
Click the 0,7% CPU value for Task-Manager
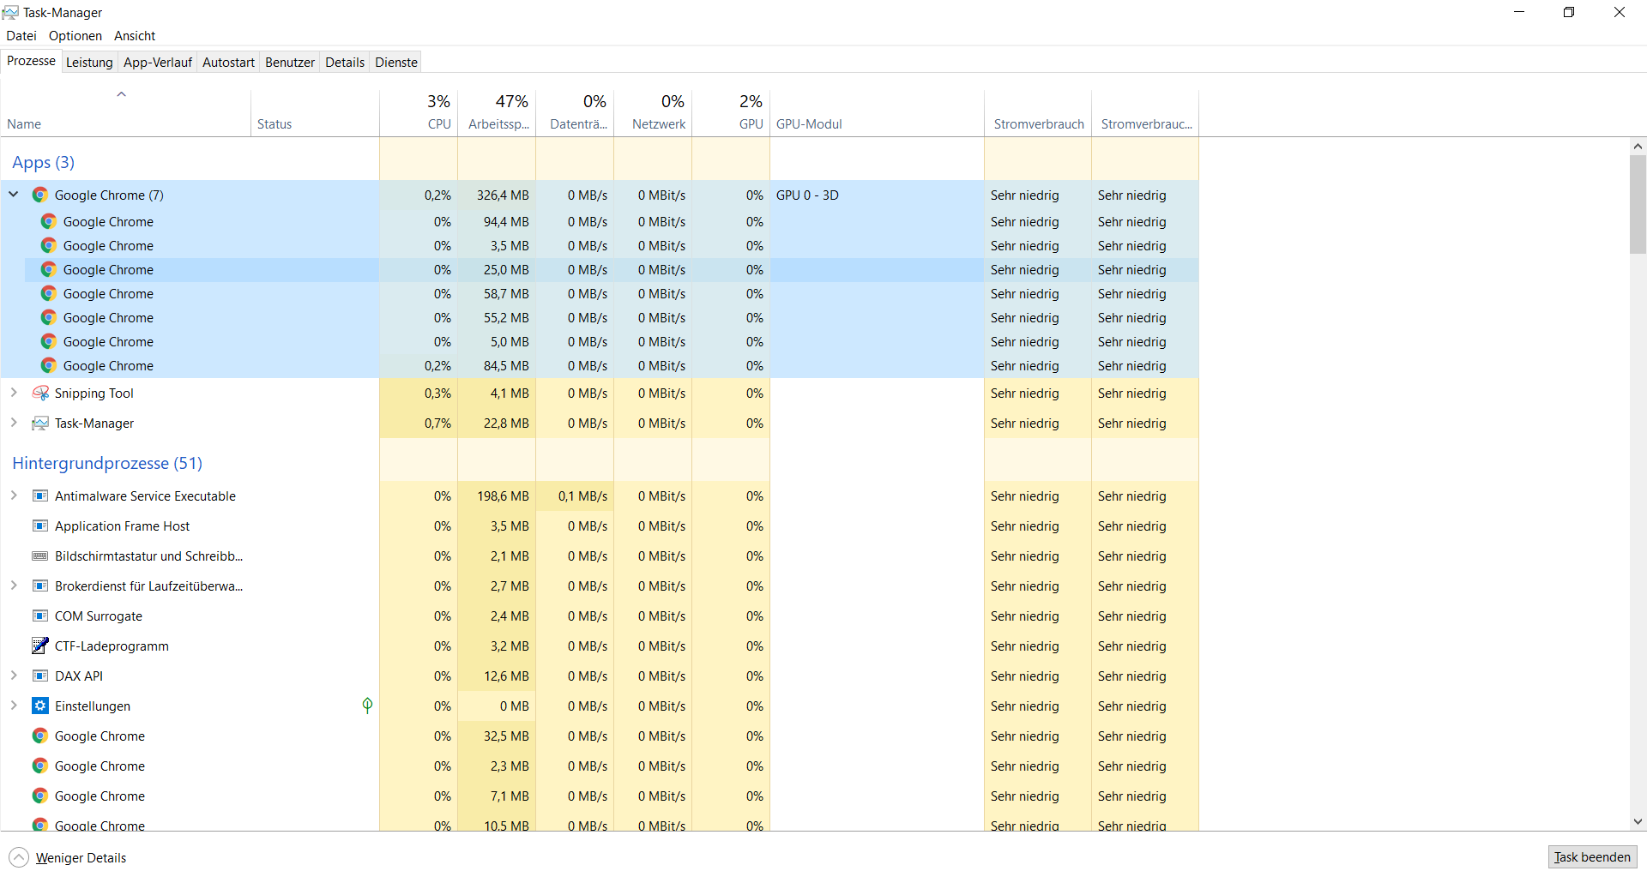click(x=437, y=423)
